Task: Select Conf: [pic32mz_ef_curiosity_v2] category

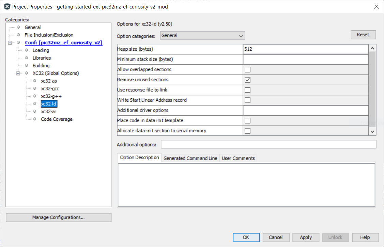Action: point(63,43)
